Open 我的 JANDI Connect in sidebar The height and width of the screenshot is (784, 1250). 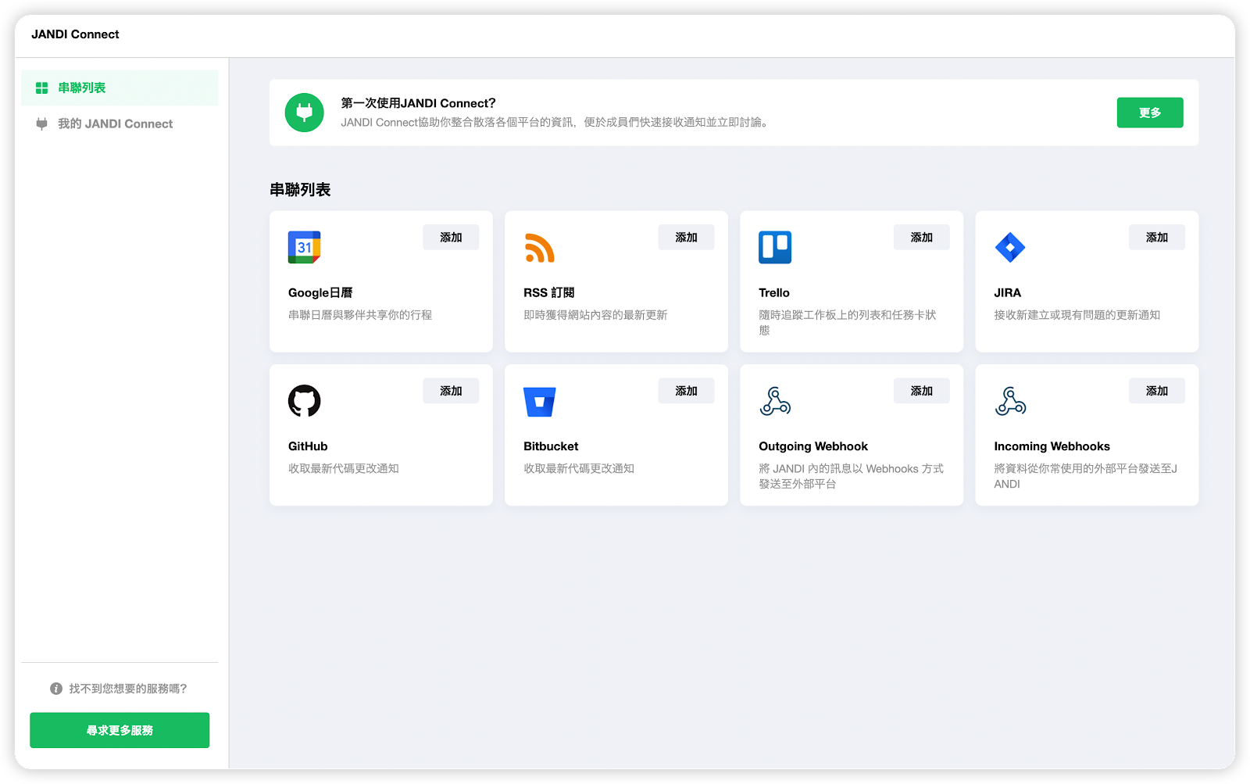[120, 124]
